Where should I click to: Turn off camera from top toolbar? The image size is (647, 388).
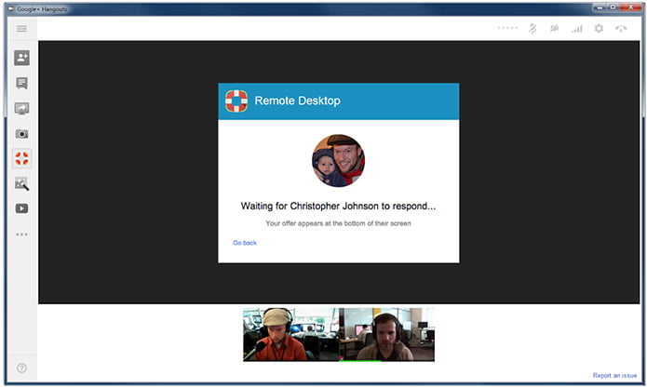[x=554, y=29]
